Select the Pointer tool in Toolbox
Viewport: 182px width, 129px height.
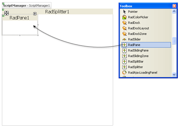(125, 12)
